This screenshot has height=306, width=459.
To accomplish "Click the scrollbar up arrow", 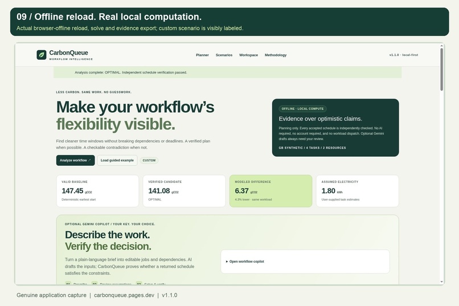I will [441, 46].
